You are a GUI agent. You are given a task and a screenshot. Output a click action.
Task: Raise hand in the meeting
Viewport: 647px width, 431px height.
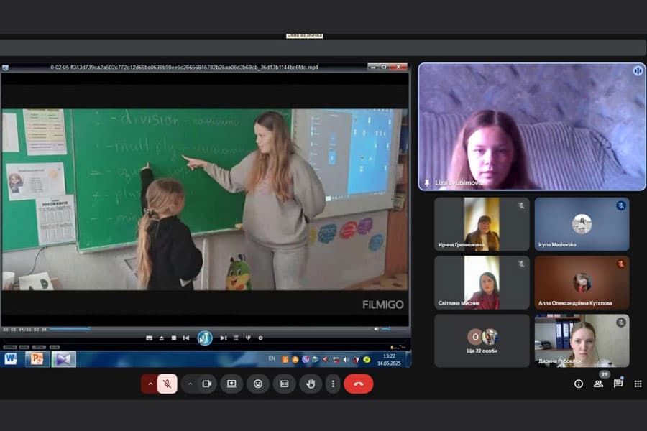[311, 384]
